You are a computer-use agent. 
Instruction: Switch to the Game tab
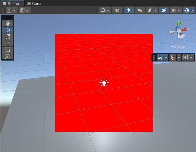(x=35, y=4)
